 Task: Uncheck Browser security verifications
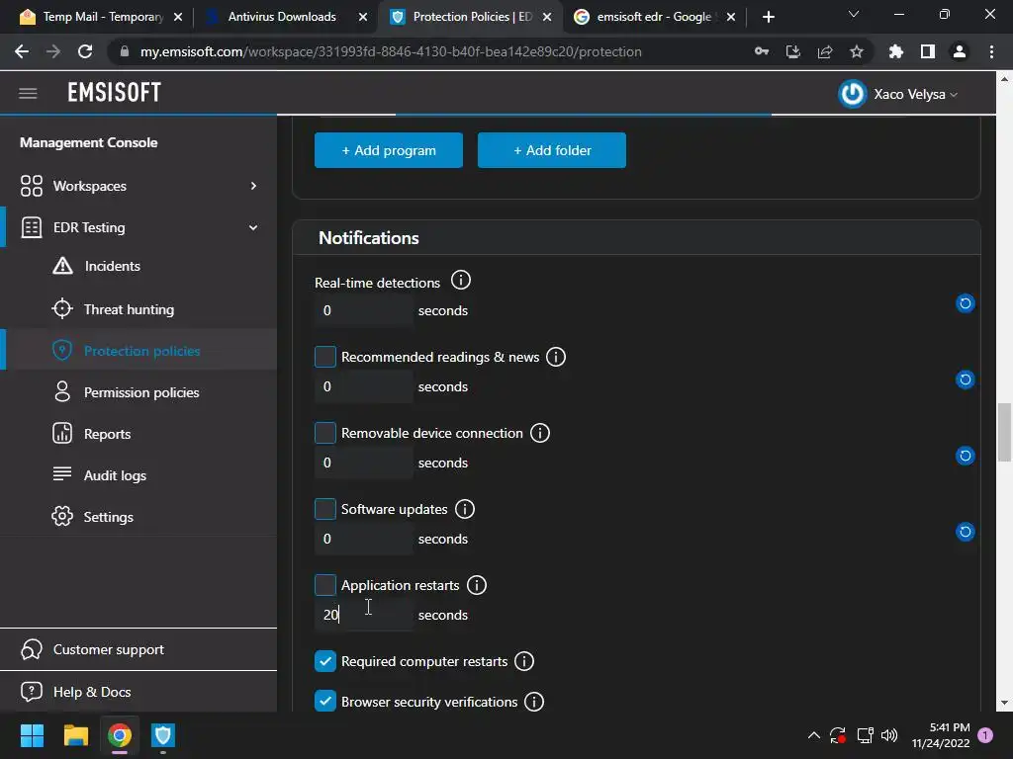[x=324, y=701]
